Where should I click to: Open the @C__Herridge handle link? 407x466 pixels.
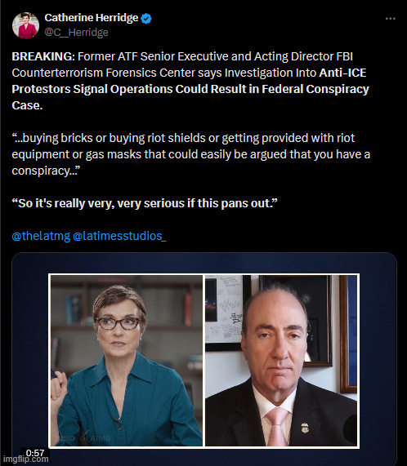tap(76, 32)
